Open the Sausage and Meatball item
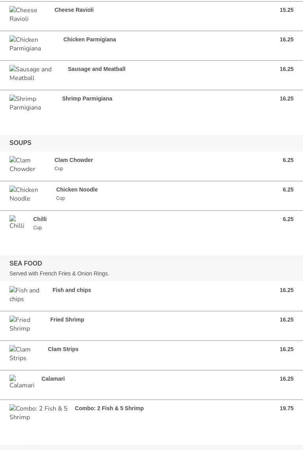This screenshot has width=303, height=450. point(96,69)
